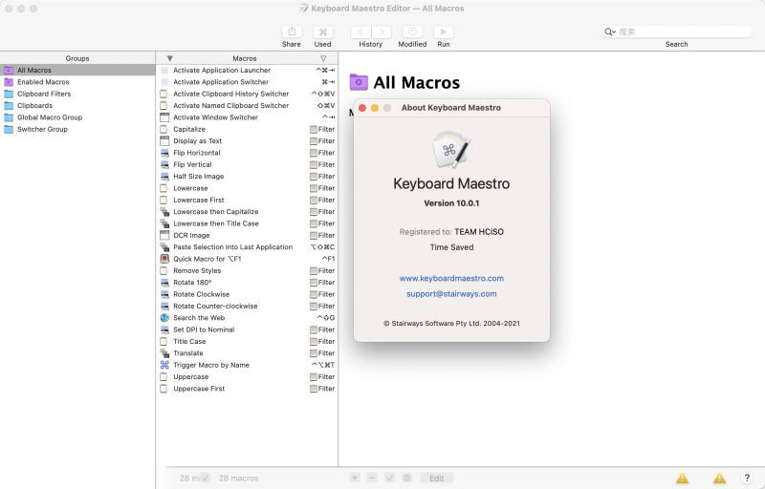This screenshot has height=489, width=765.
Task: Click the Run play icon
Action: coord(444,32)
